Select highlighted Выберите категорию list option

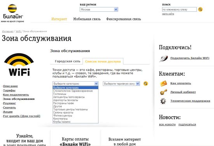75,88
